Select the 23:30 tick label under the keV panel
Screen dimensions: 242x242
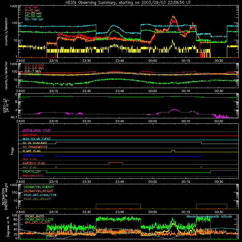point(87,61)
